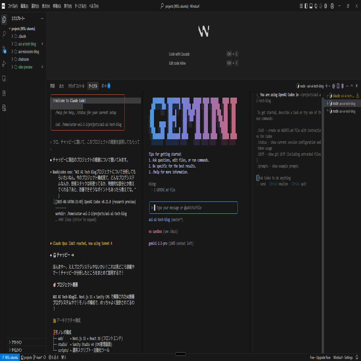The width and height of the screenshot is (361, 361).
Task: Click the projects item in status bar
Action: (26, 357)
